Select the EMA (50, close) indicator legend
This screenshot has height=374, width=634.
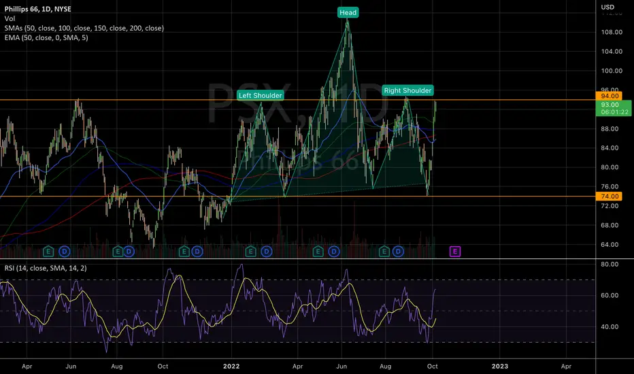pos(46,37)
